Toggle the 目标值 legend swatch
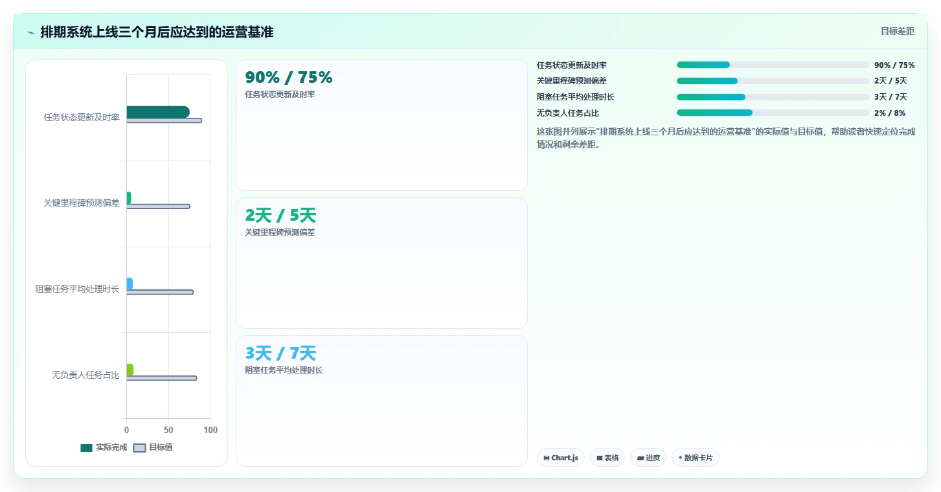 click(x=140, y=448)
